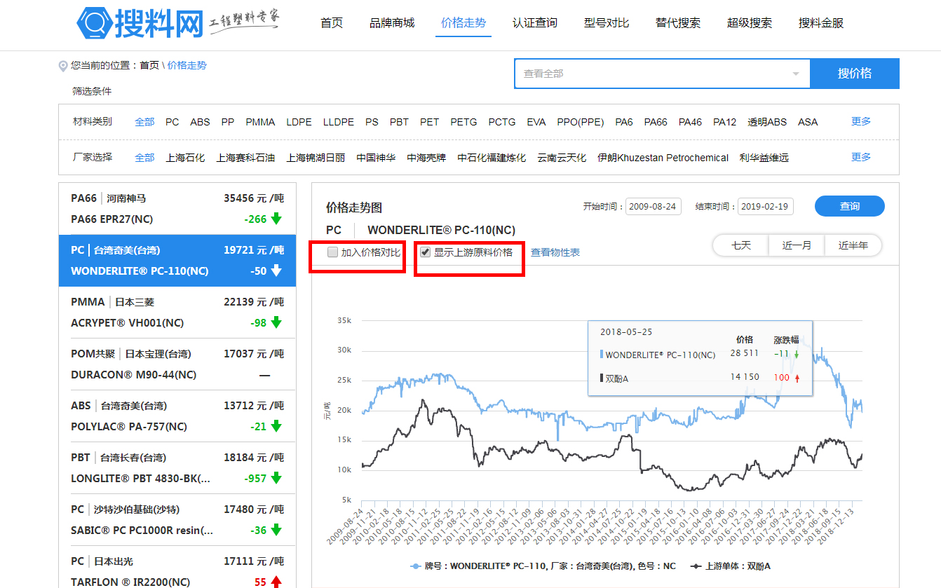Toggle WONDERLITE PC-110 series in chart legend
The image size is (941, 588).
coord(416,566)
